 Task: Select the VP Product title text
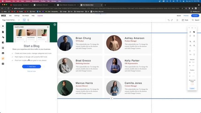(79, 41)
